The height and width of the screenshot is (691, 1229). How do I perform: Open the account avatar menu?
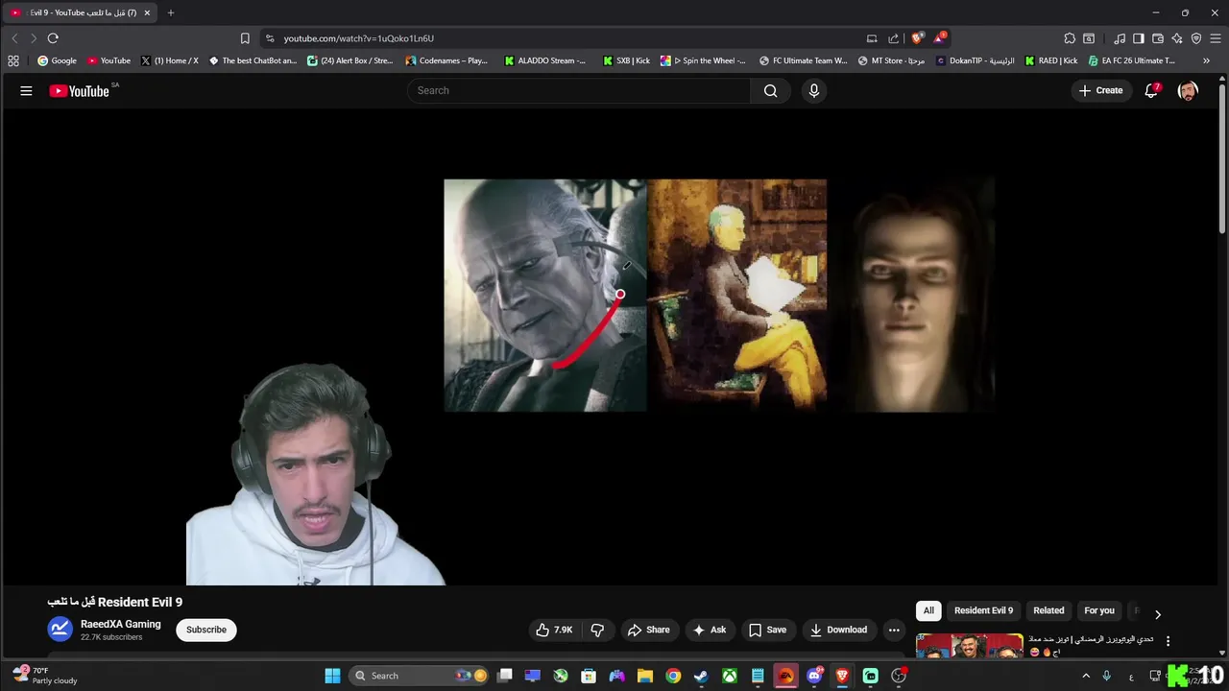click(x=1188, y=90)
